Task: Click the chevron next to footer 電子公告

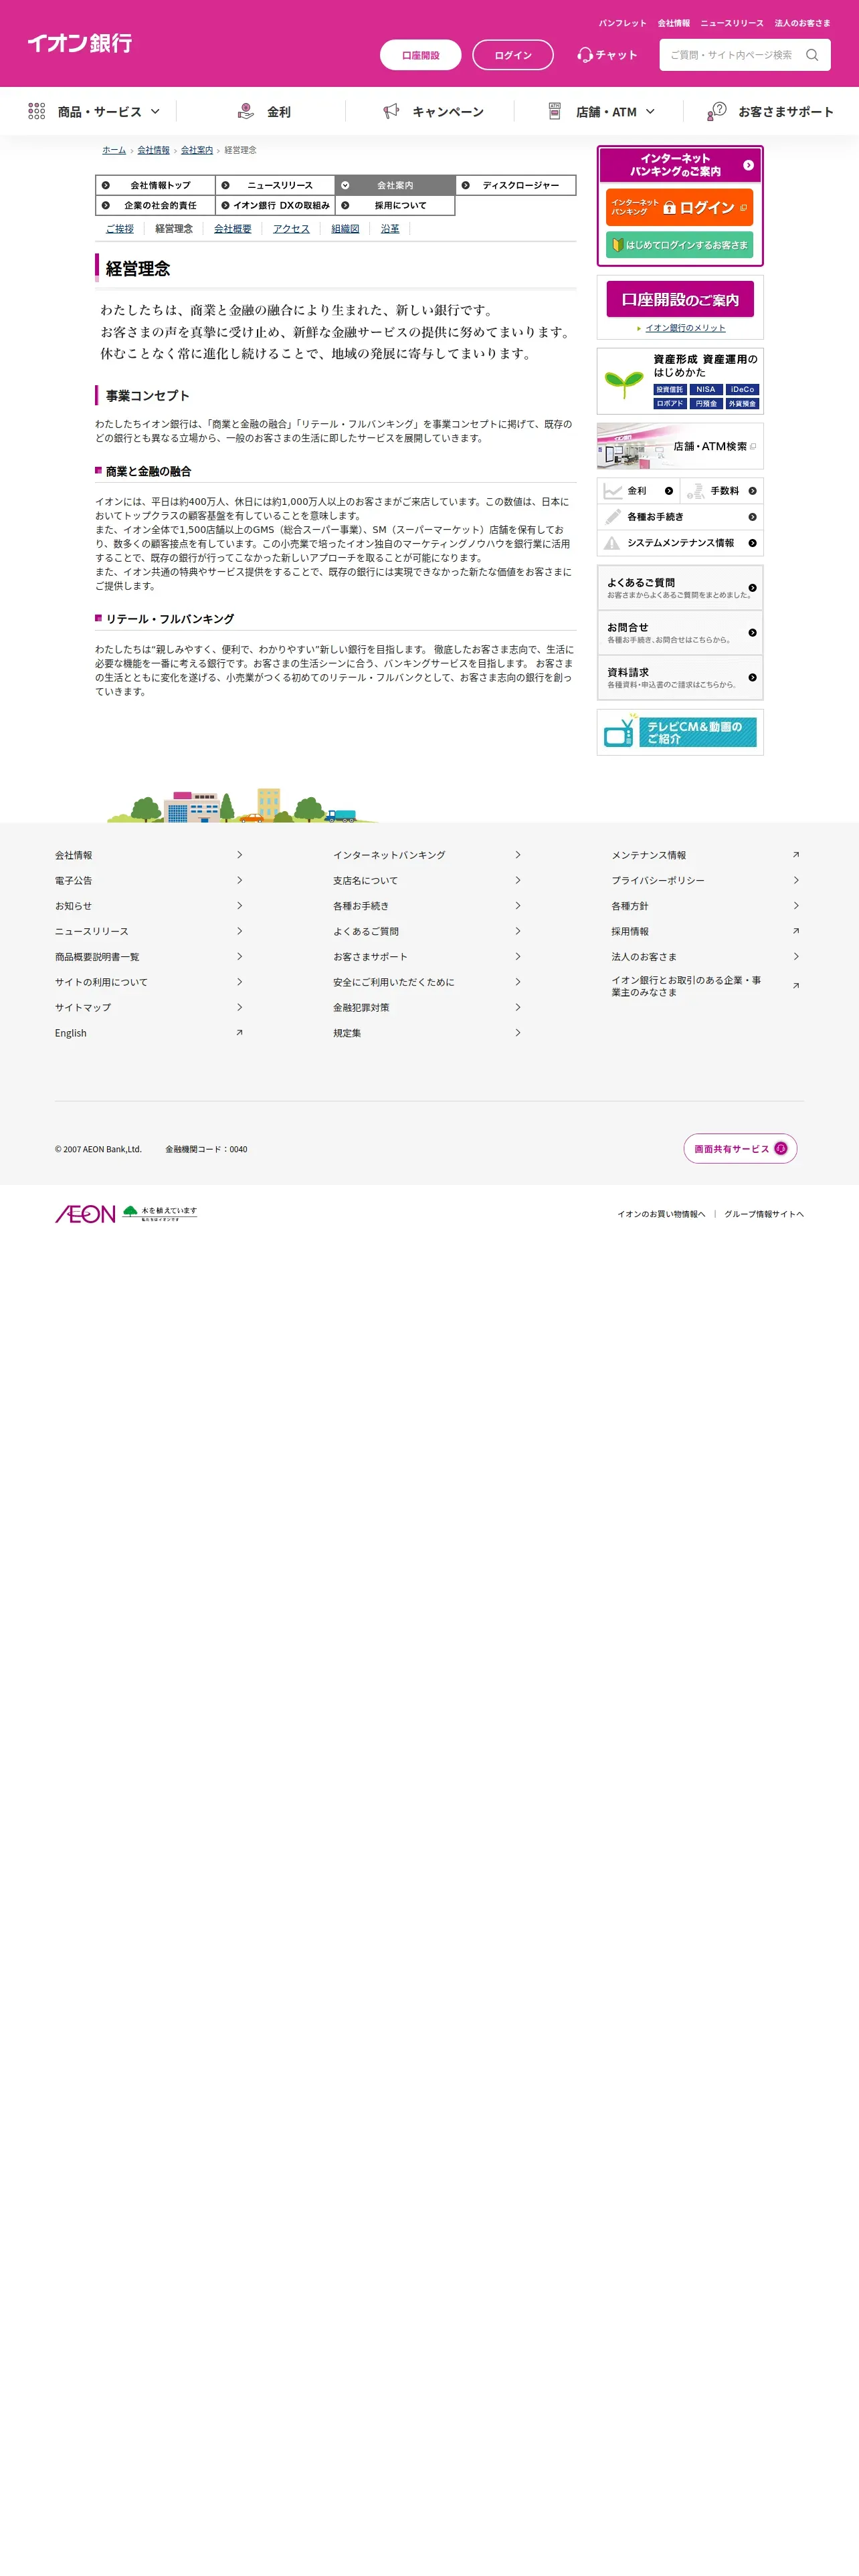Action: [x=240, y=880]
